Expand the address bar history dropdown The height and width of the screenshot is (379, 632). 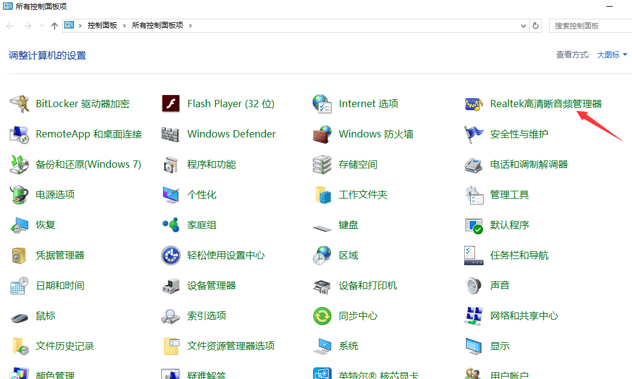[x=523, y=26]
